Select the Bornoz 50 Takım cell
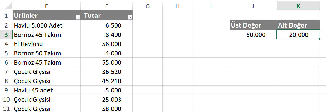 pos(46,53)
